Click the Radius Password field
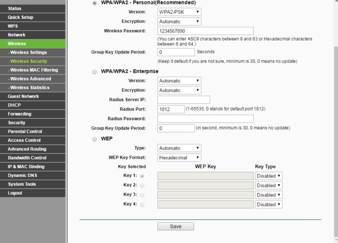338x243 pixels. [x=206, y=119]
